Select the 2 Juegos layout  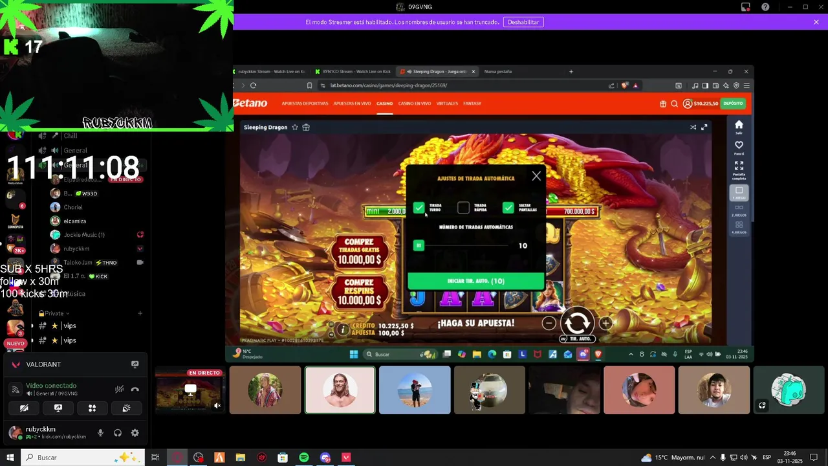point(739,210)
